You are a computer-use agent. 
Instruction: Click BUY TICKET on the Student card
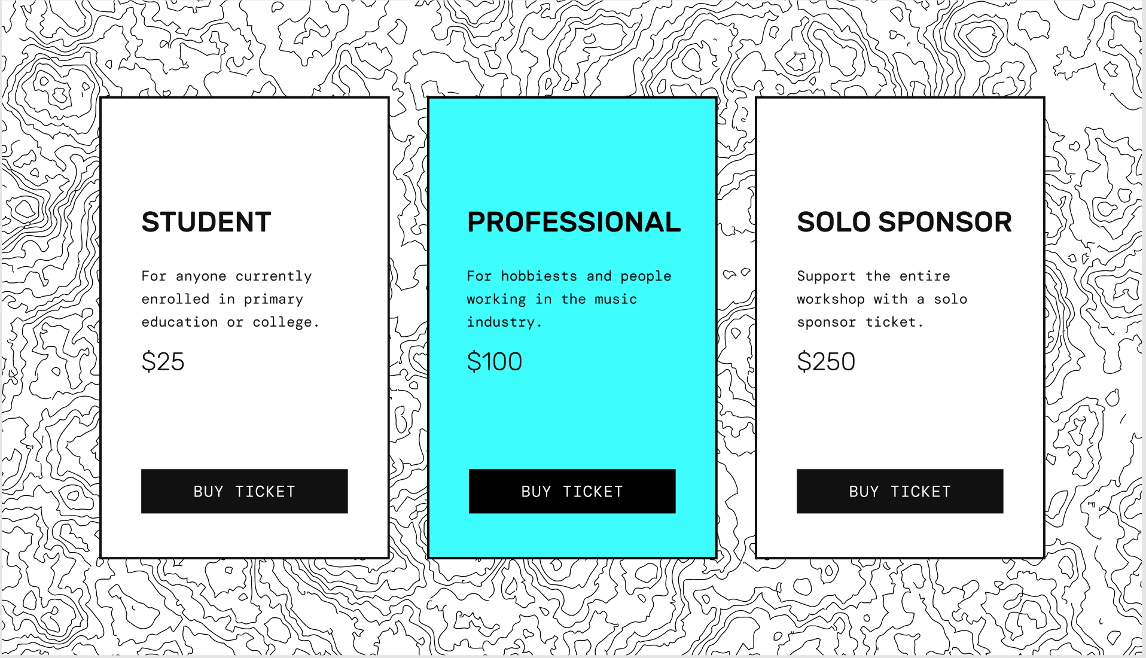pyautogui.click(x=244, y=491)
